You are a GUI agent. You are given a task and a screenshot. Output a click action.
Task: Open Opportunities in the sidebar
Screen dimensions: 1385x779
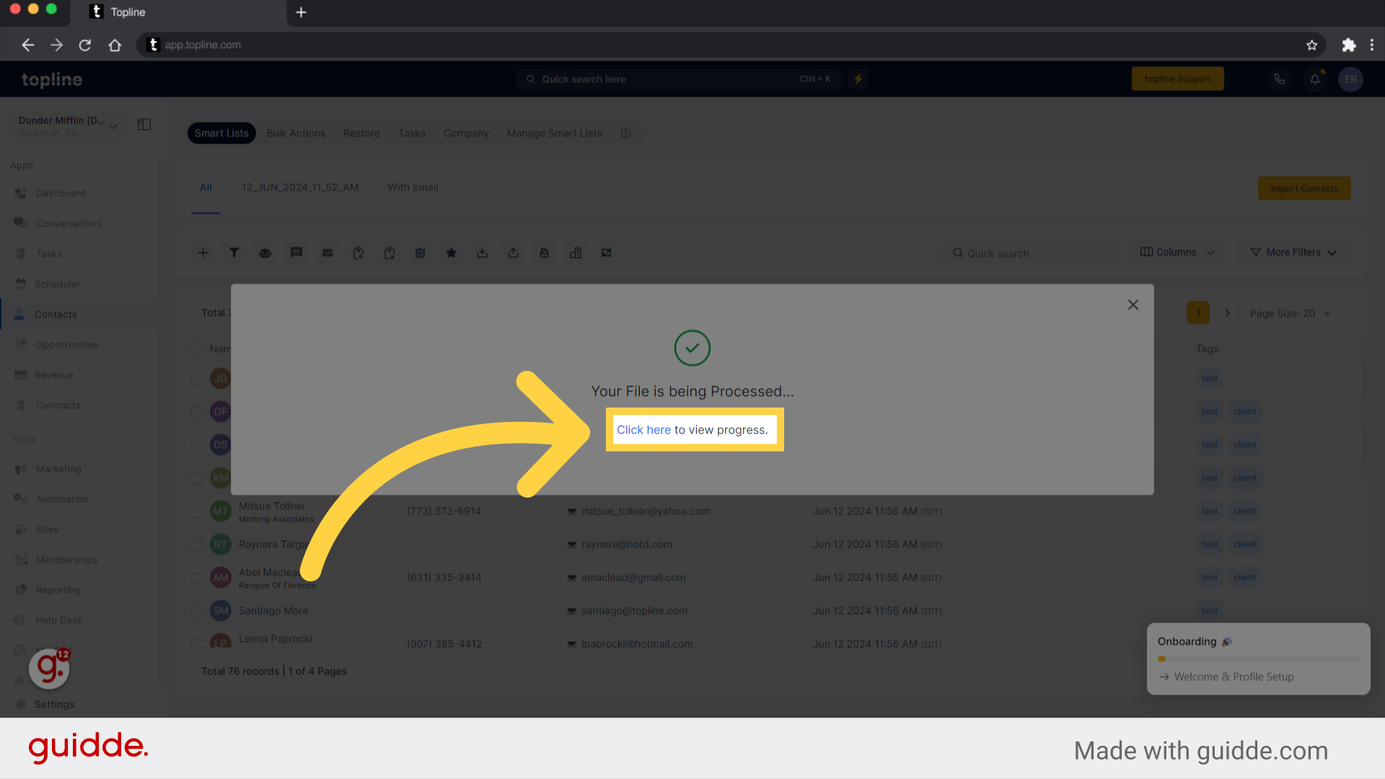coord(67,345)
